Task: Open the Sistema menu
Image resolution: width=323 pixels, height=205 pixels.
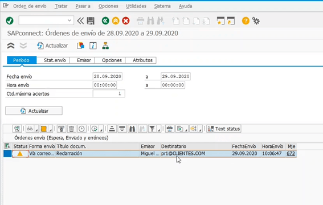Action: (x=162, y=6)
